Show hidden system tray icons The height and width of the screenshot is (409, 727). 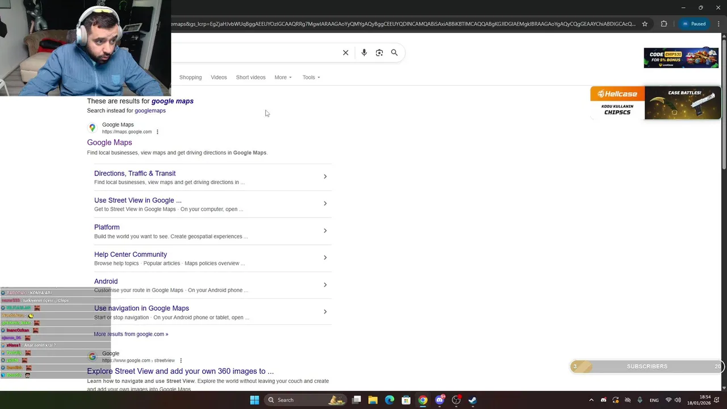click(591, 400)
